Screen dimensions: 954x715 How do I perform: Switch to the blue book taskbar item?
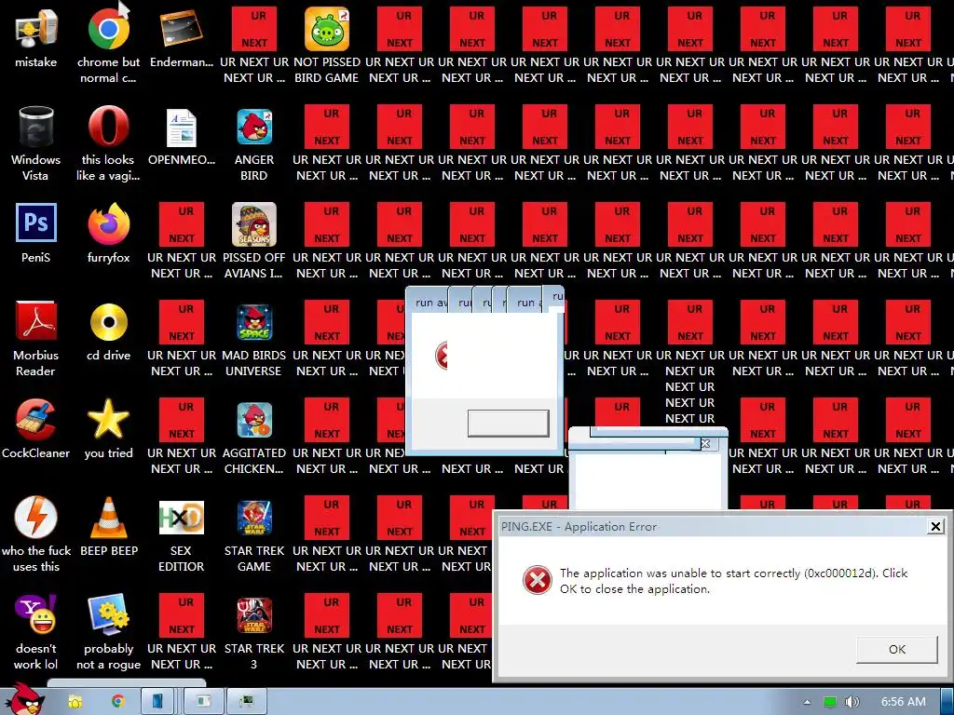157,702
